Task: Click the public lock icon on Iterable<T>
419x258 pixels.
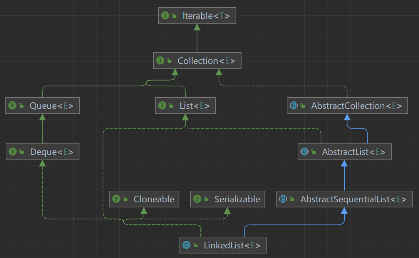Action: coord(174,16)
